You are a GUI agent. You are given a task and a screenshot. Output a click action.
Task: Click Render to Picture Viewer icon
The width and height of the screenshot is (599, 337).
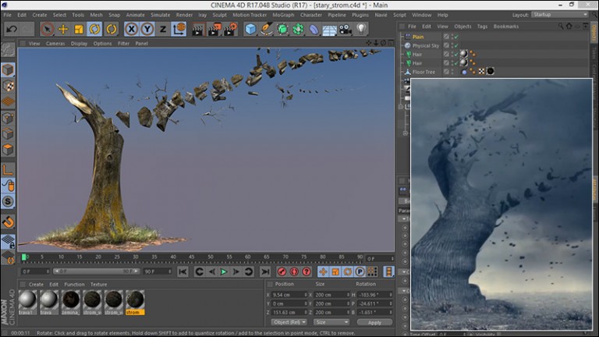click(214, 29)
